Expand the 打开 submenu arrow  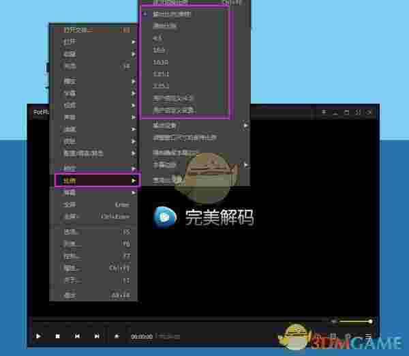(133, 42)
